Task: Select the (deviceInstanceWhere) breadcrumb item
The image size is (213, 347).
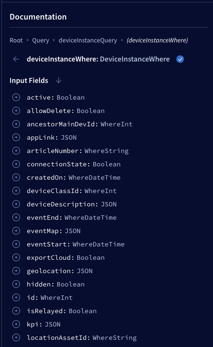Action: click(x=157, y=40)
